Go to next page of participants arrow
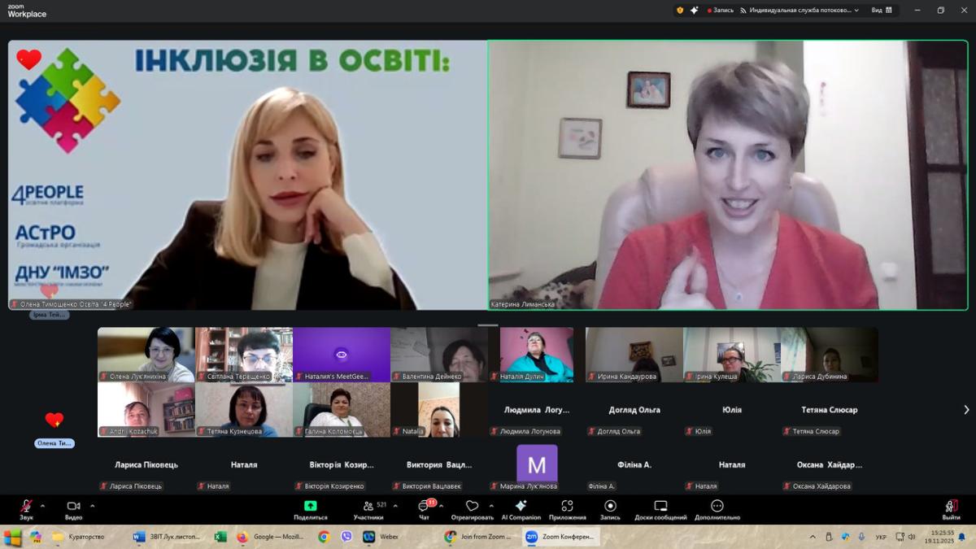 [x=966, y=410]
